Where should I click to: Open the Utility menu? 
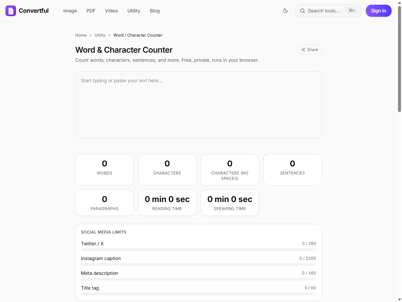pos(134,11)
